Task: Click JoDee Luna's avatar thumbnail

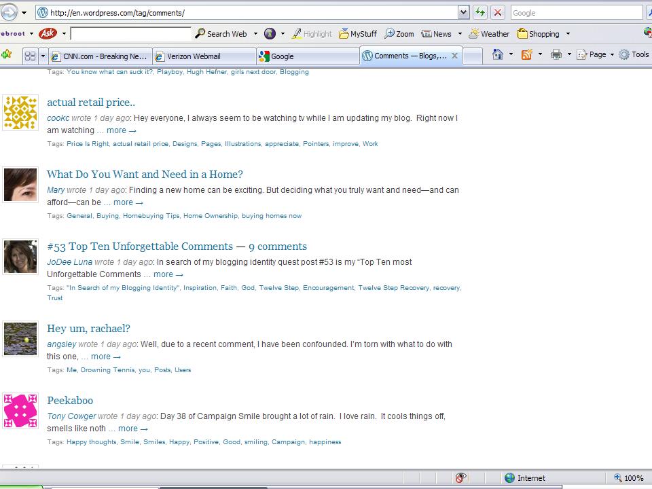Action: click(20, 257)
